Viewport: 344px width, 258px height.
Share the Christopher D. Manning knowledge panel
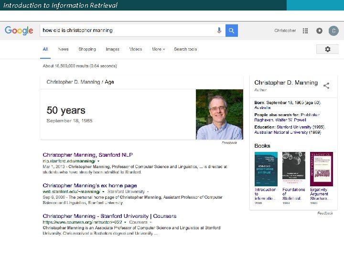[326, 86]
